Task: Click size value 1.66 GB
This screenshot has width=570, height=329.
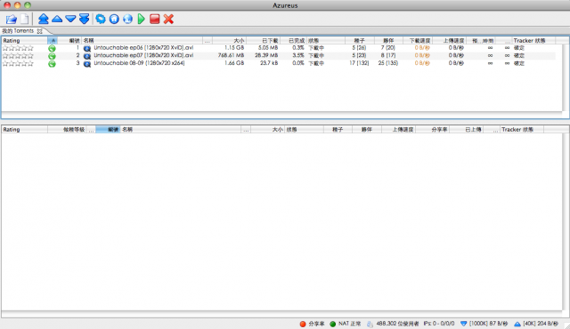Action: point(234,63)
